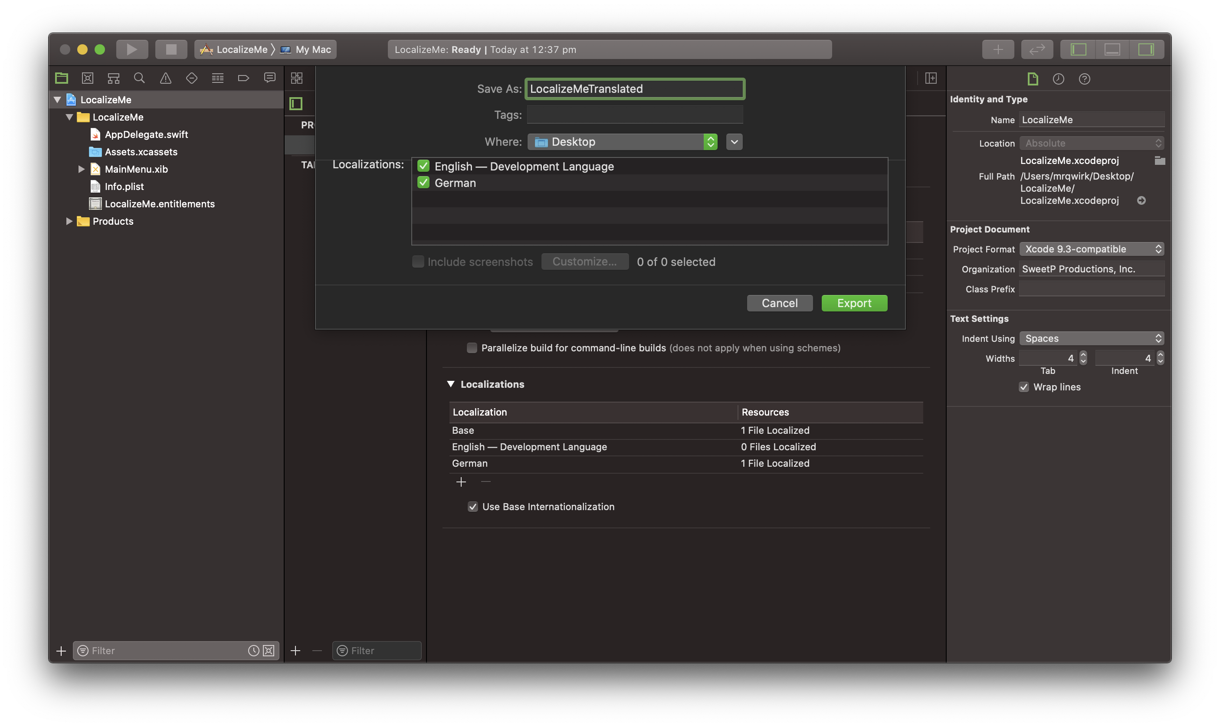Collapse the Localizations section
Screen dimensions: 1220x727
click(x=451, y=384)
